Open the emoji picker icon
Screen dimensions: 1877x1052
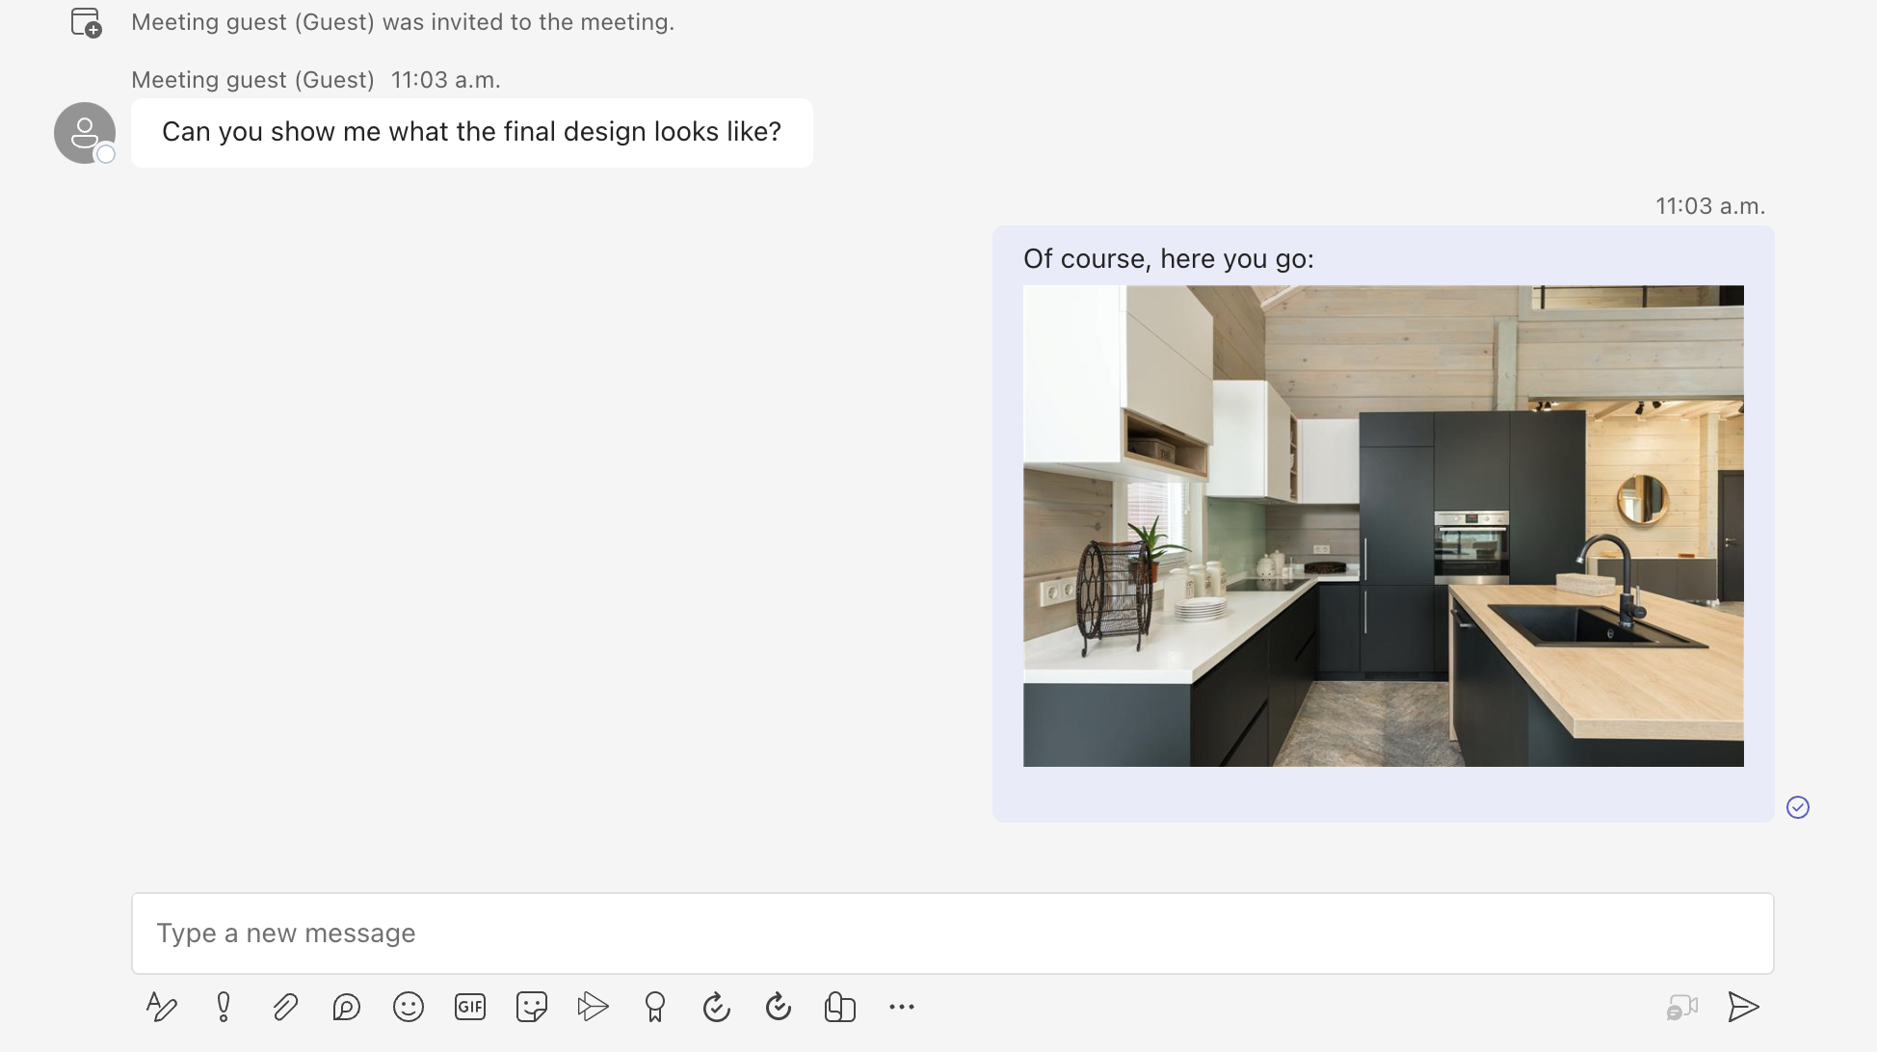[408, 1007]
